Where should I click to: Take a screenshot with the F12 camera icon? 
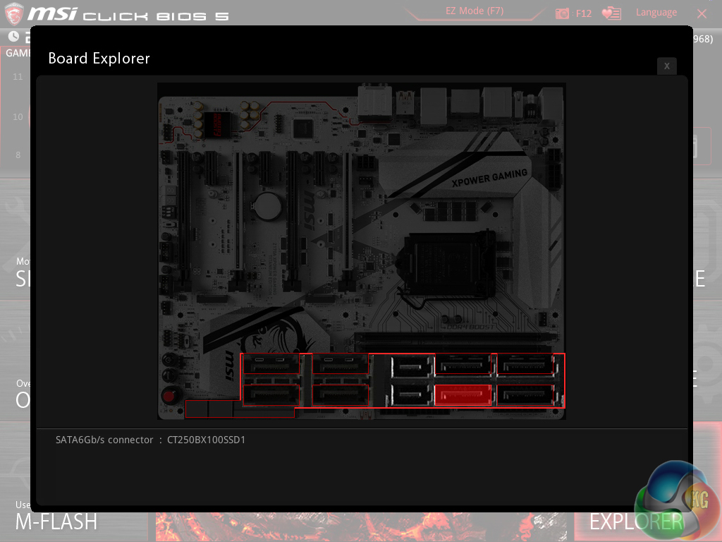tap(562, 13)
